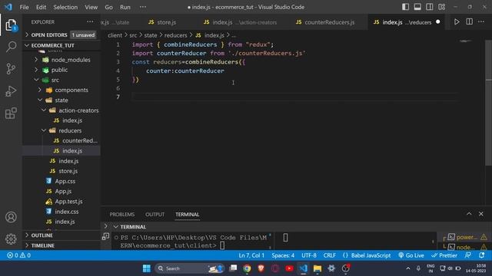Open editor More Actions ellipsis
This screenshot has height=276, width=492.
click(x=481, y=21)
